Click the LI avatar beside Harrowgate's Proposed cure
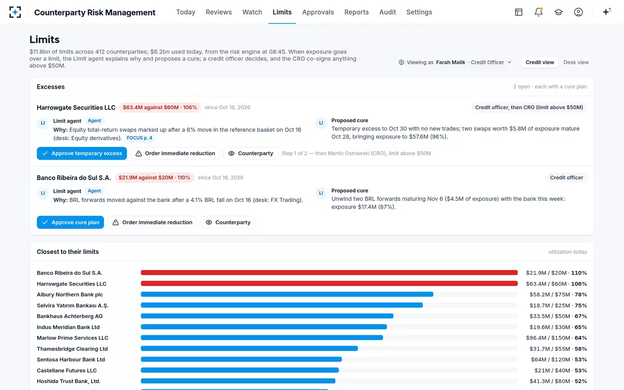Screen dimensions: 624x390 (321, 123)
